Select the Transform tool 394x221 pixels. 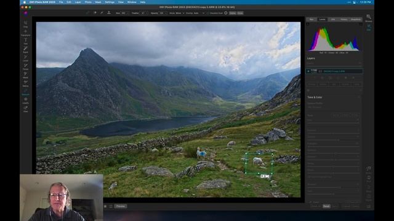coord(25,33)
